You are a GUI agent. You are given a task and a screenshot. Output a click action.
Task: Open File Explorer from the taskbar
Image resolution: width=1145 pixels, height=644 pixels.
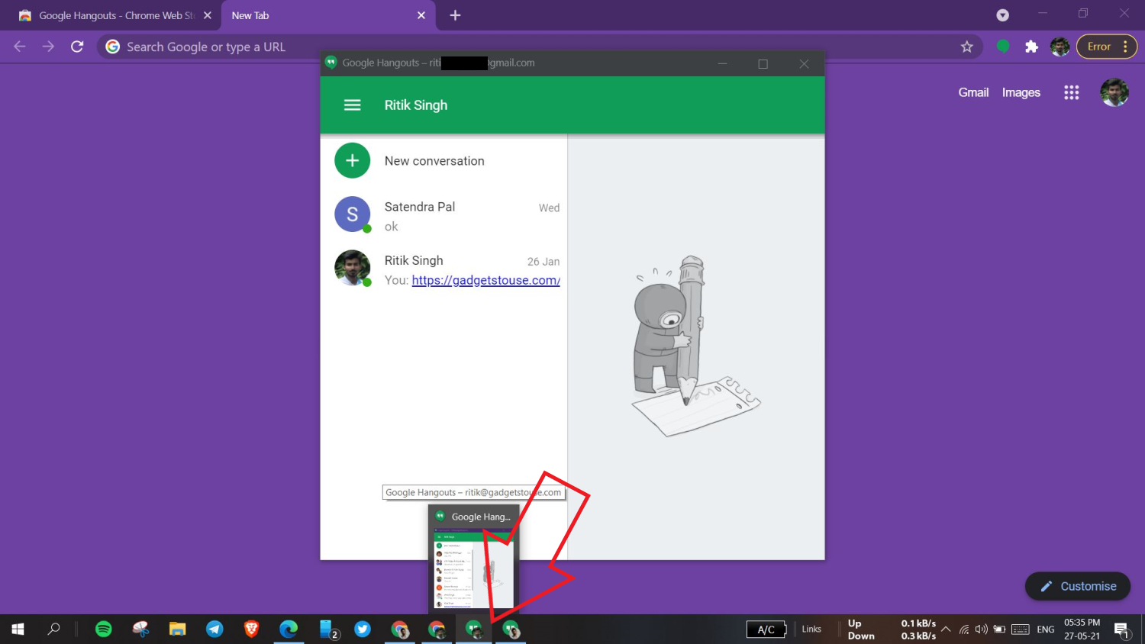tap(178, 629)
